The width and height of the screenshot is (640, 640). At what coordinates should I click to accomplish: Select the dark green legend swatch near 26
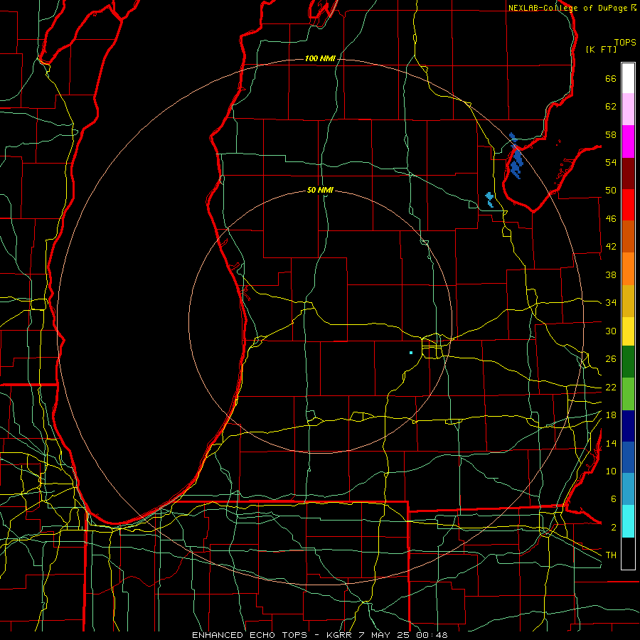(x=628, y=362)
